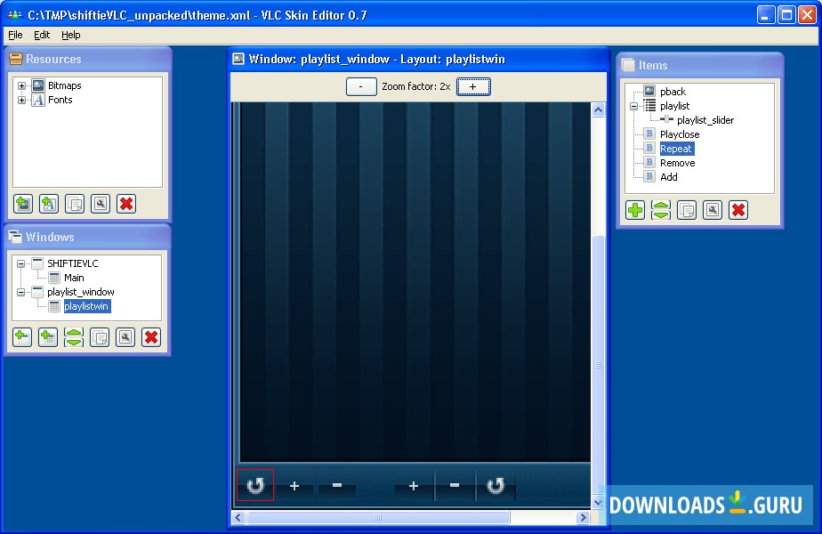Select playlist_window in Windows tree
This screenshot has height=534, width=822.
[x=81, y=292]
